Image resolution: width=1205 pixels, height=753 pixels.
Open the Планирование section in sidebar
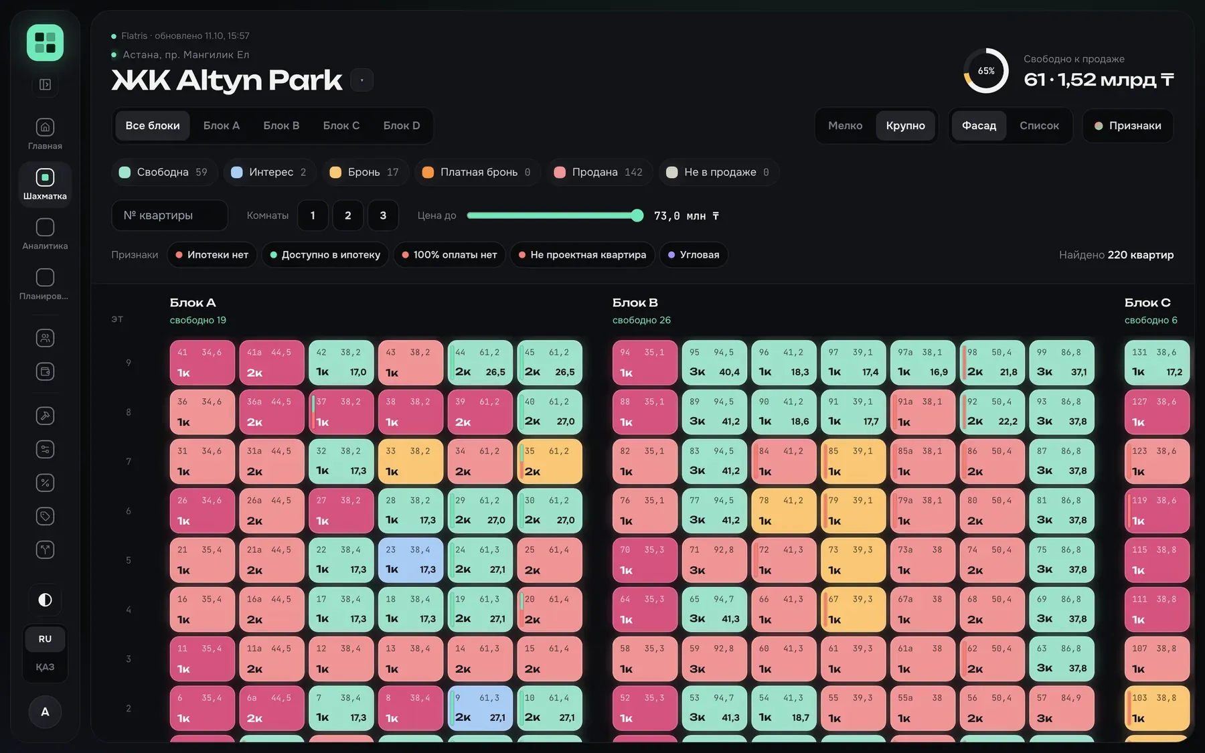(x=45, y=284)
